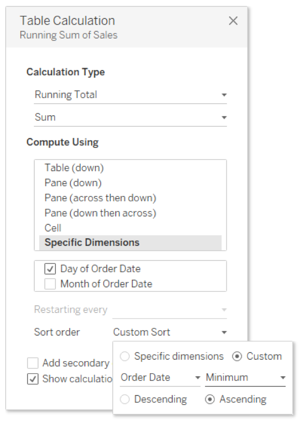Toggle Show calculation assistance checkbox
The image size is (300, 423).
[x=33, y=379]
